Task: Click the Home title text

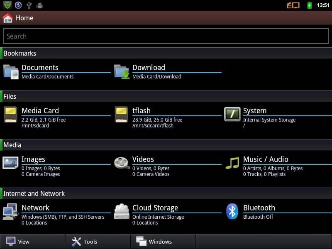Action: pos(24,18)
